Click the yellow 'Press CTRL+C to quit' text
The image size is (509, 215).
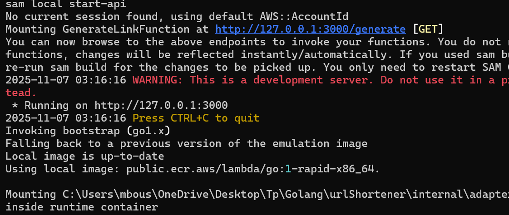click(x=196, y=118)
